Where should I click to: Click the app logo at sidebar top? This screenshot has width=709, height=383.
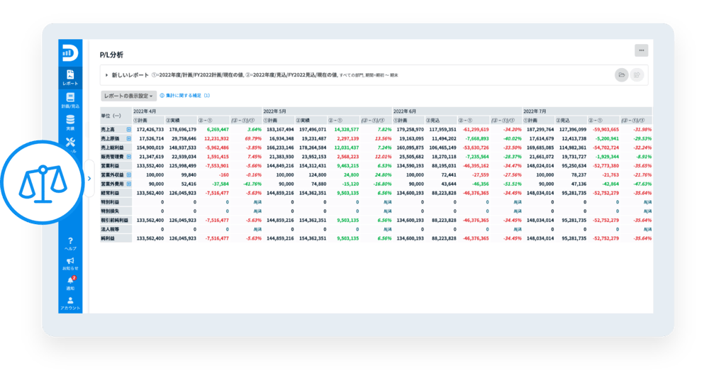pos(70,54)
